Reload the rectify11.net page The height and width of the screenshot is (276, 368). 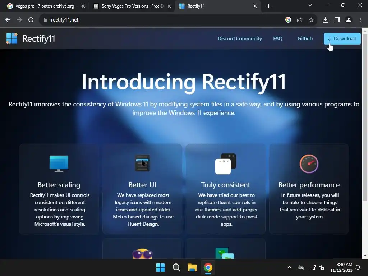pyautogui.click(x=31, y=20)
